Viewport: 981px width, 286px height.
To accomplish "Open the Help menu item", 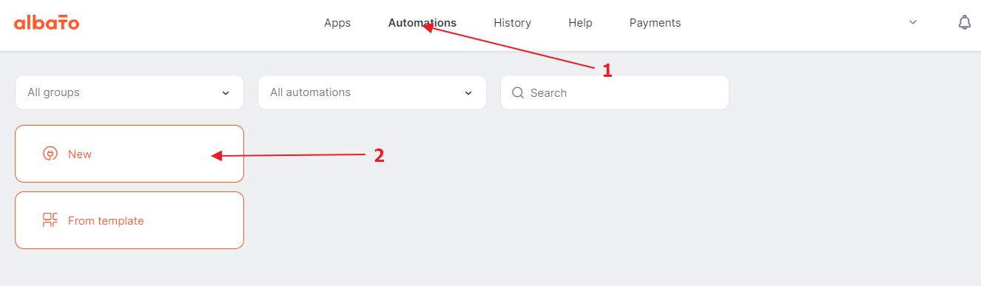I will [581, 23].
